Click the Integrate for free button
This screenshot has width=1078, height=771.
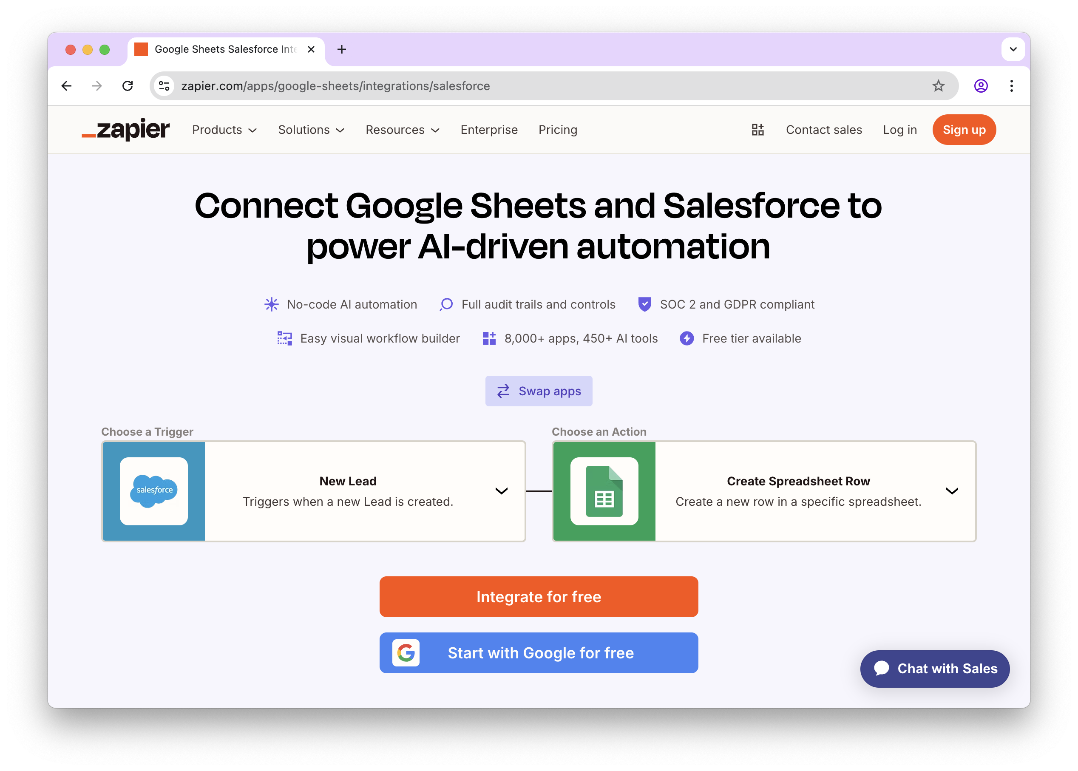pyautogui.click(x=539, y=597)
